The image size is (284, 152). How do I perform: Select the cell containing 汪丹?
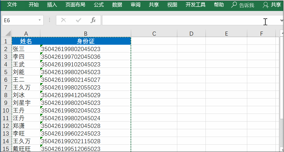(x=26, y=118)
